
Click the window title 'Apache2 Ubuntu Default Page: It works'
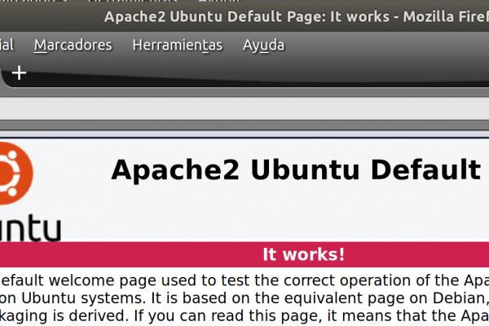pyautogui.click(x=247, y=16)
